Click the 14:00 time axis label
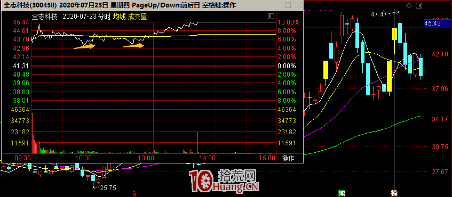Viewport: 452px width, 197px height. 207,158
